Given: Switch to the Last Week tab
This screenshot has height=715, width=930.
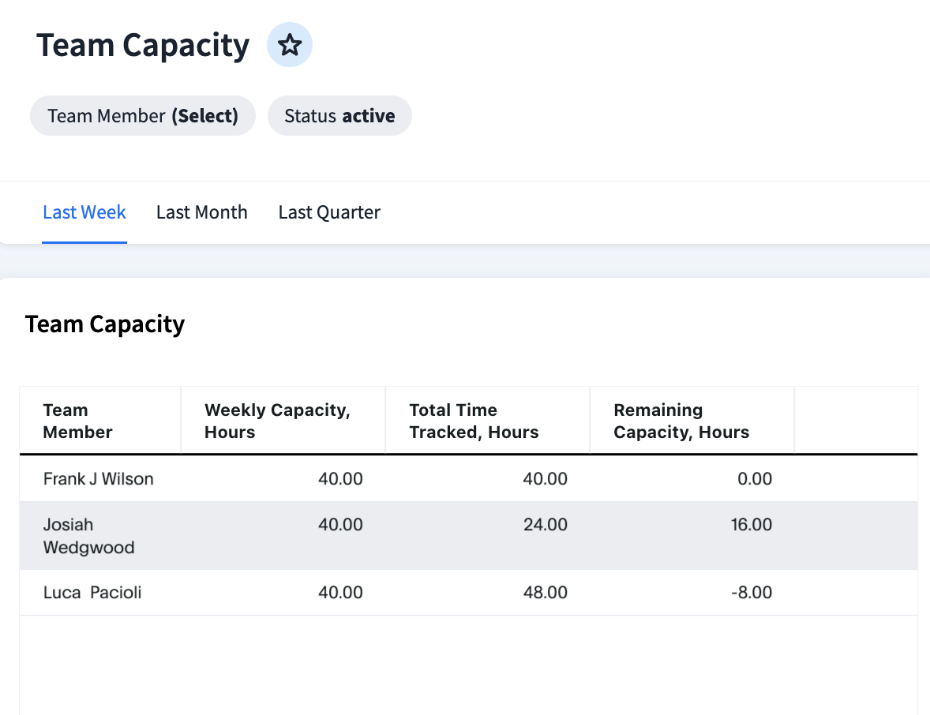Looking at the screenshot, I should click(84, 212).
